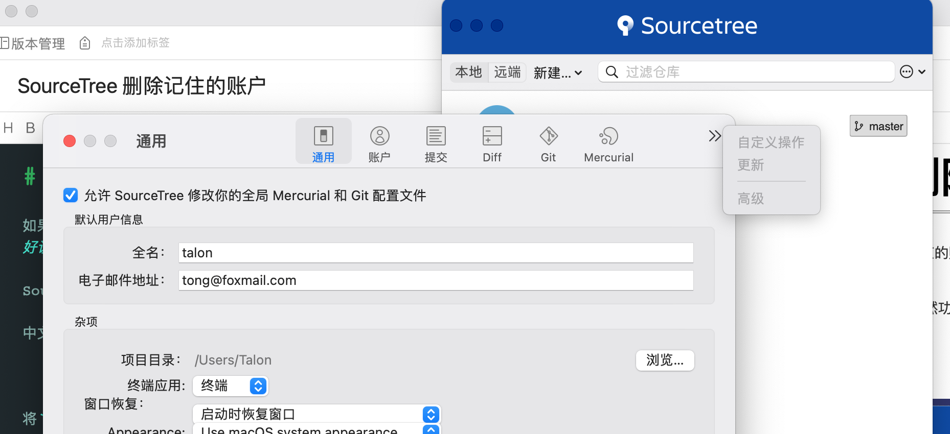Viewport: 950px width, 434px height.
Task: Open the Git preferences tab
Action: 548,144
